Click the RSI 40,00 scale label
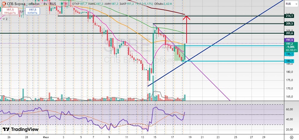Image resolution: width=299 pixels, height=140 pixels. click(289, 119)
